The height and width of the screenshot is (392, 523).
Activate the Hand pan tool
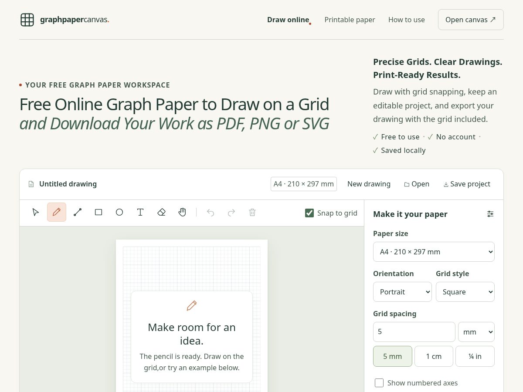click(182, 212)
